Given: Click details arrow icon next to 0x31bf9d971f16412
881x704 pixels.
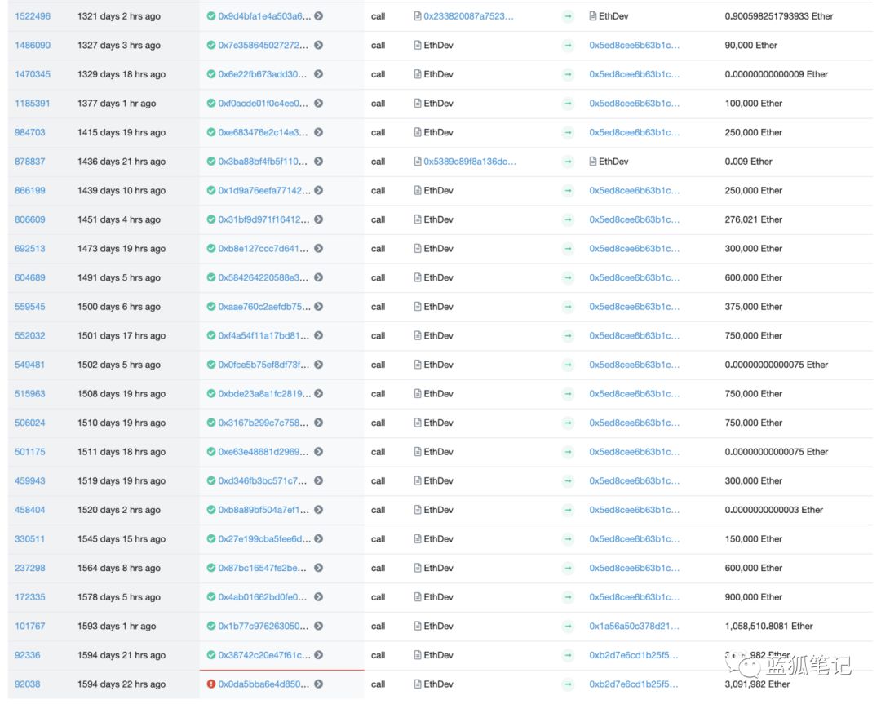Looking at the screenshot, I should point(319,219).
